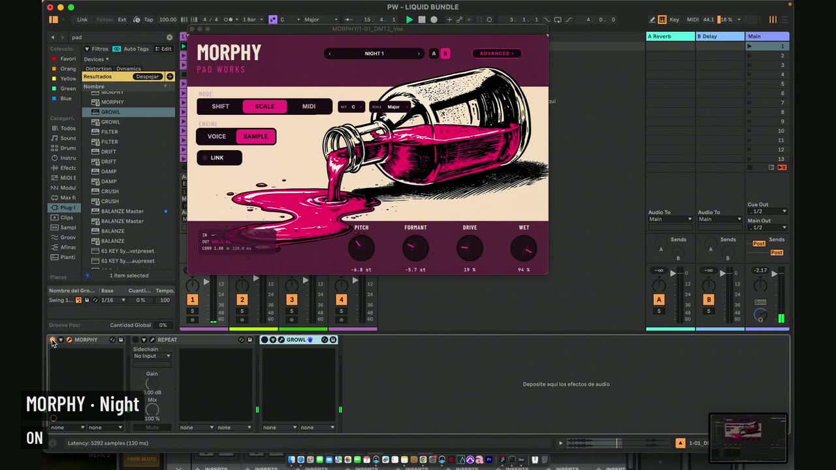Viewport: 836px width, 470px height.
Task: Start playback with the green play button
Action: click(x=410, y=20)
